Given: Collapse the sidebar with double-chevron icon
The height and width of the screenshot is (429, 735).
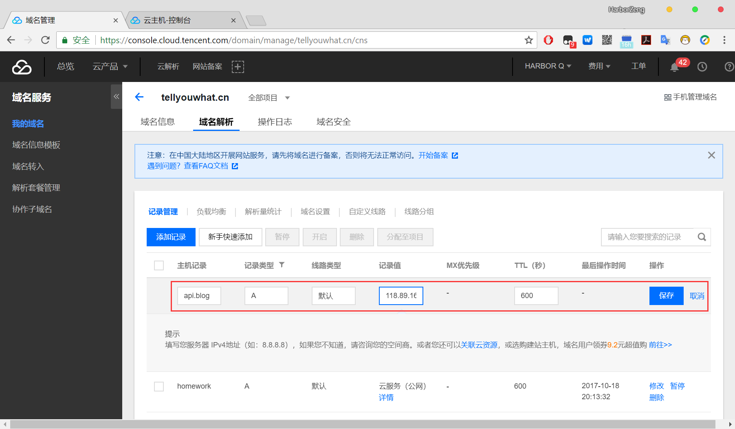Looking at the screenshot, I should click(116, 97).
